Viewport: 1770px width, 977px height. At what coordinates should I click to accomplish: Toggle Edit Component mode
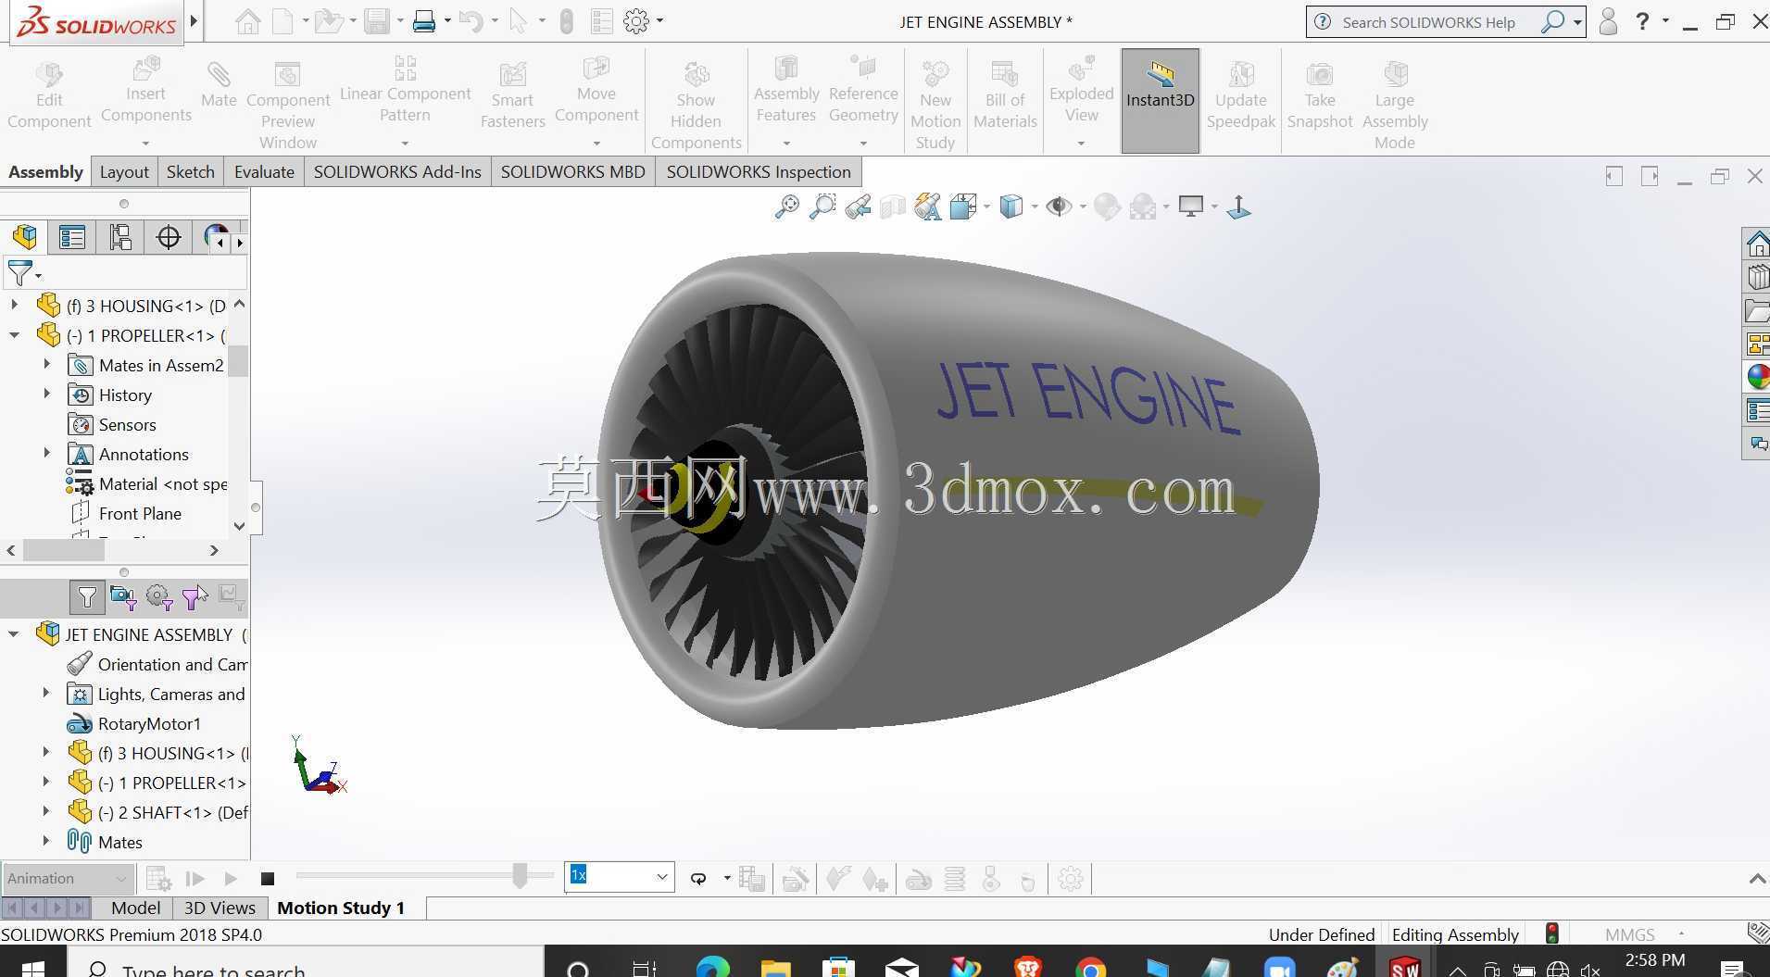[49, 95]
